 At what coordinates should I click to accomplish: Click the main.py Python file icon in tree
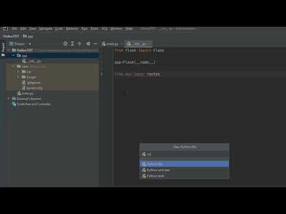pos(19,93)
